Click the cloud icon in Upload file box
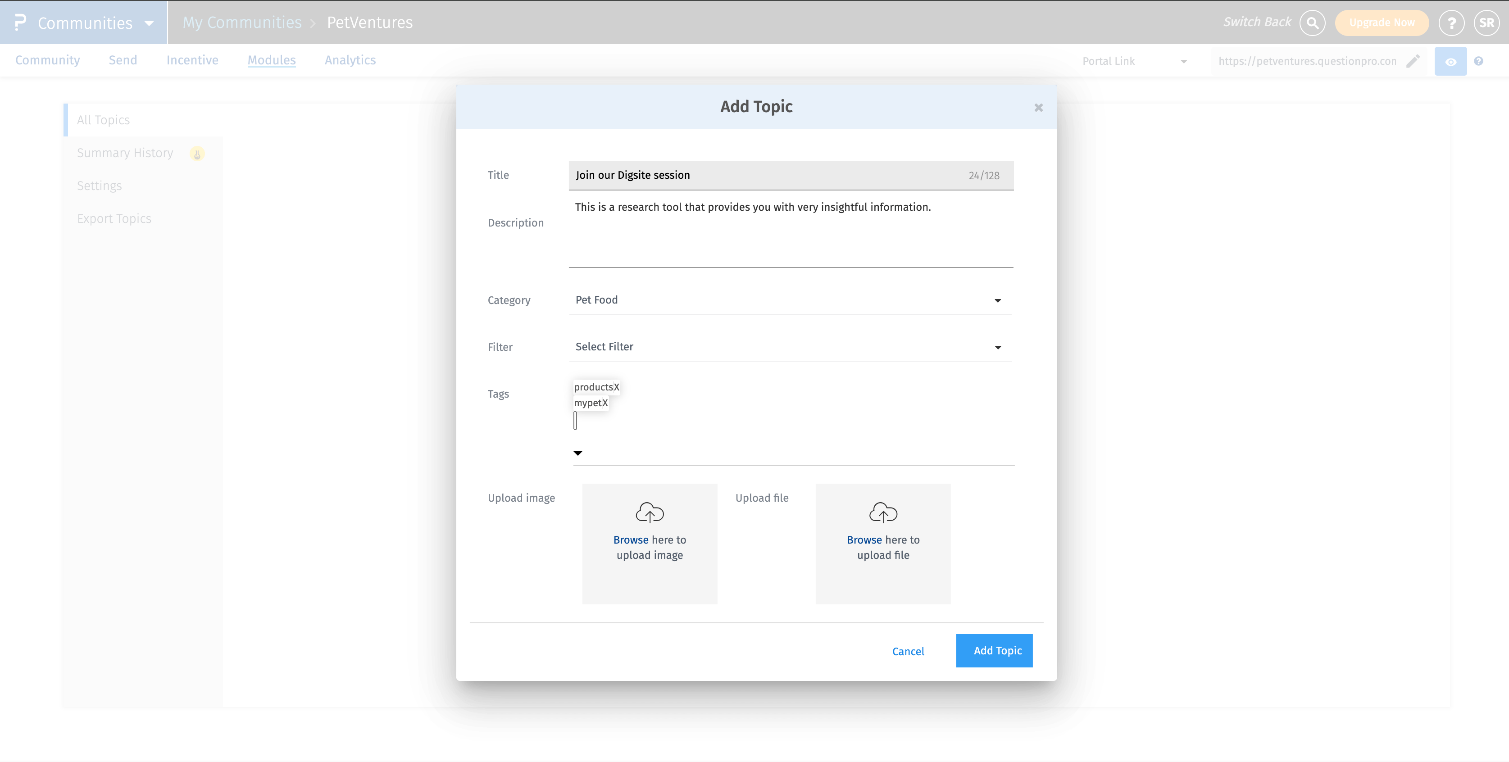The height and width of the screenshot is (762, 1509). click(x=883, y=512)
